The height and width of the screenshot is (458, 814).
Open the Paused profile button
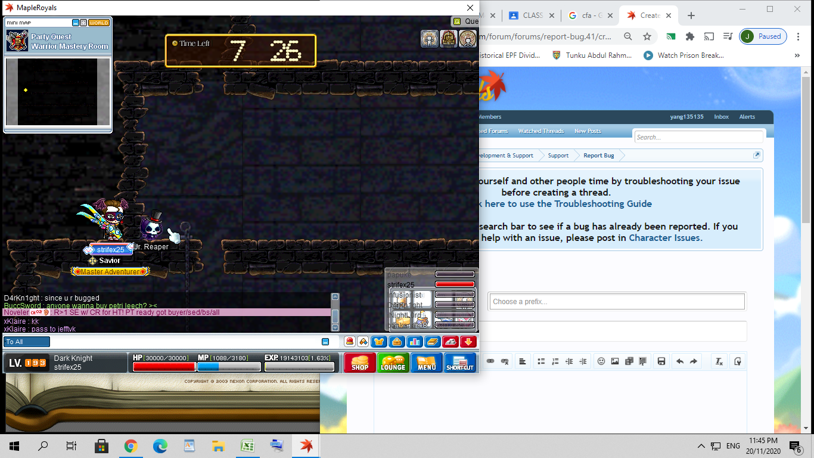[763, 36]
